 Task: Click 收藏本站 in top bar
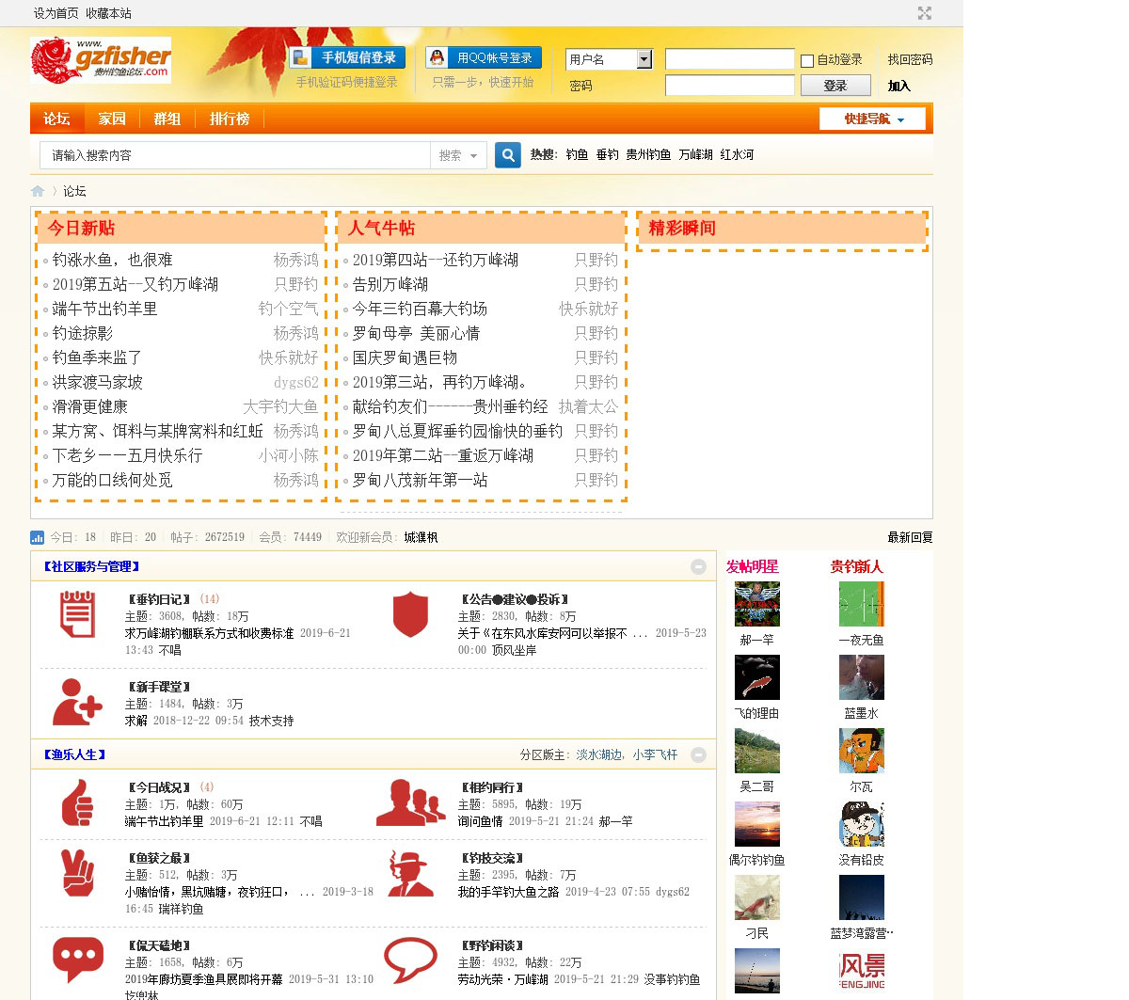108,13
